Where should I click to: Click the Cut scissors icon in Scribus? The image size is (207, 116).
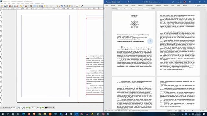(x=26, y=6)
